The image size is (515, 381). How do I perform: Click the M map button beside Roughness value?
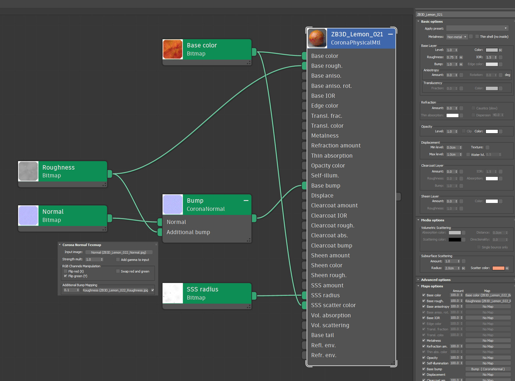461,57
